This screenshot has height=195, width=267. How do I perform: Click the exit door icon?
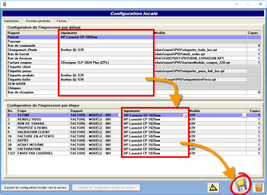coord(259,187)
